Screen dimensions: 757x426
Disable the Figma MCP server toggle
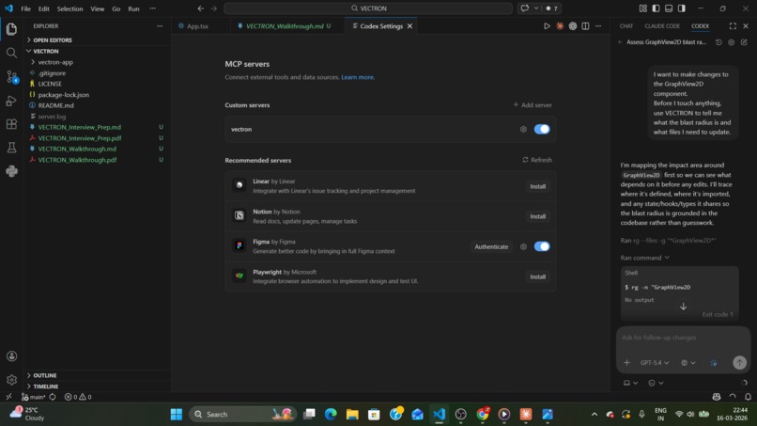(x=542, y=246)
